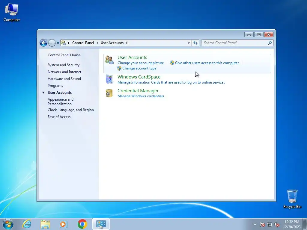Select User Accounts in the sidebar
The height and width of the screenshot is (230, 307).
coord(60,93)
